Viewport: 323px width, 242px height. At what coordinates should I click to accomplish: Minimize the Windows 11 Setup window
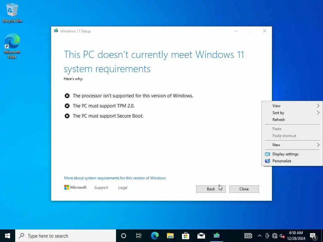pyautogui.click(x=236, y=31)
